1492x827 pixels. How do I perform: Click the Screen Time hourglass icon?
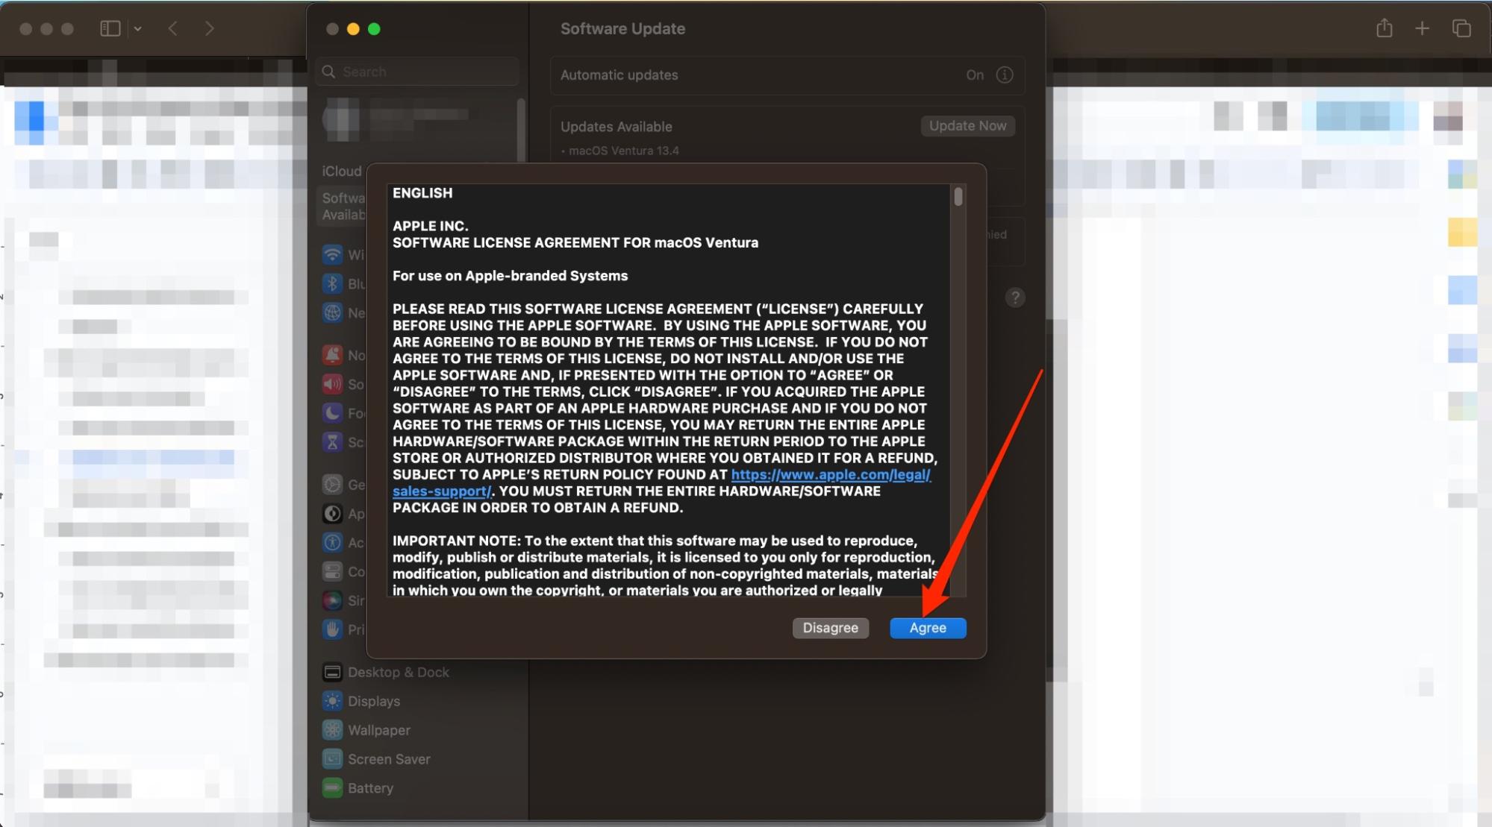pos(332,442)
